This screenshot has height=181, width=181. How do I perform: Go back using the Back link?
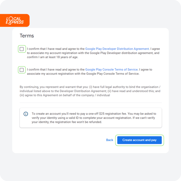[x=109, y=140]
